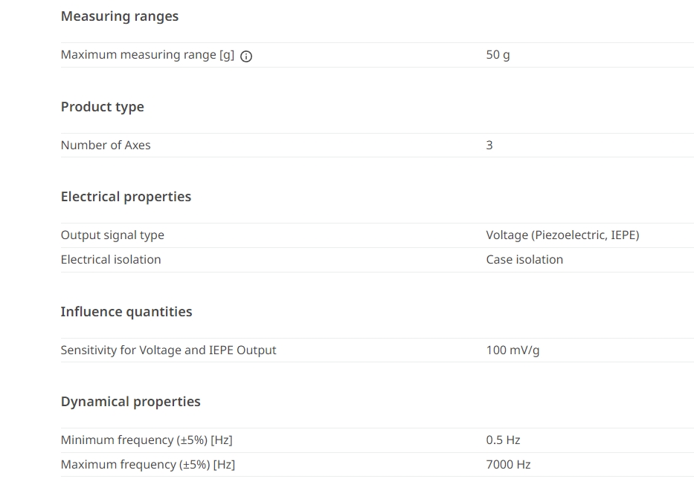Click Sensitivity for Voltage and IEPE Output label
694x499 pixels.
pos(168,350)
